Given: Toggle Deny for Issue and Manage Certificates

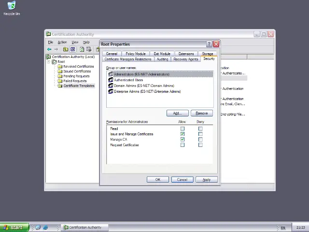Looking at the screenshot, I should coord(200,134).
